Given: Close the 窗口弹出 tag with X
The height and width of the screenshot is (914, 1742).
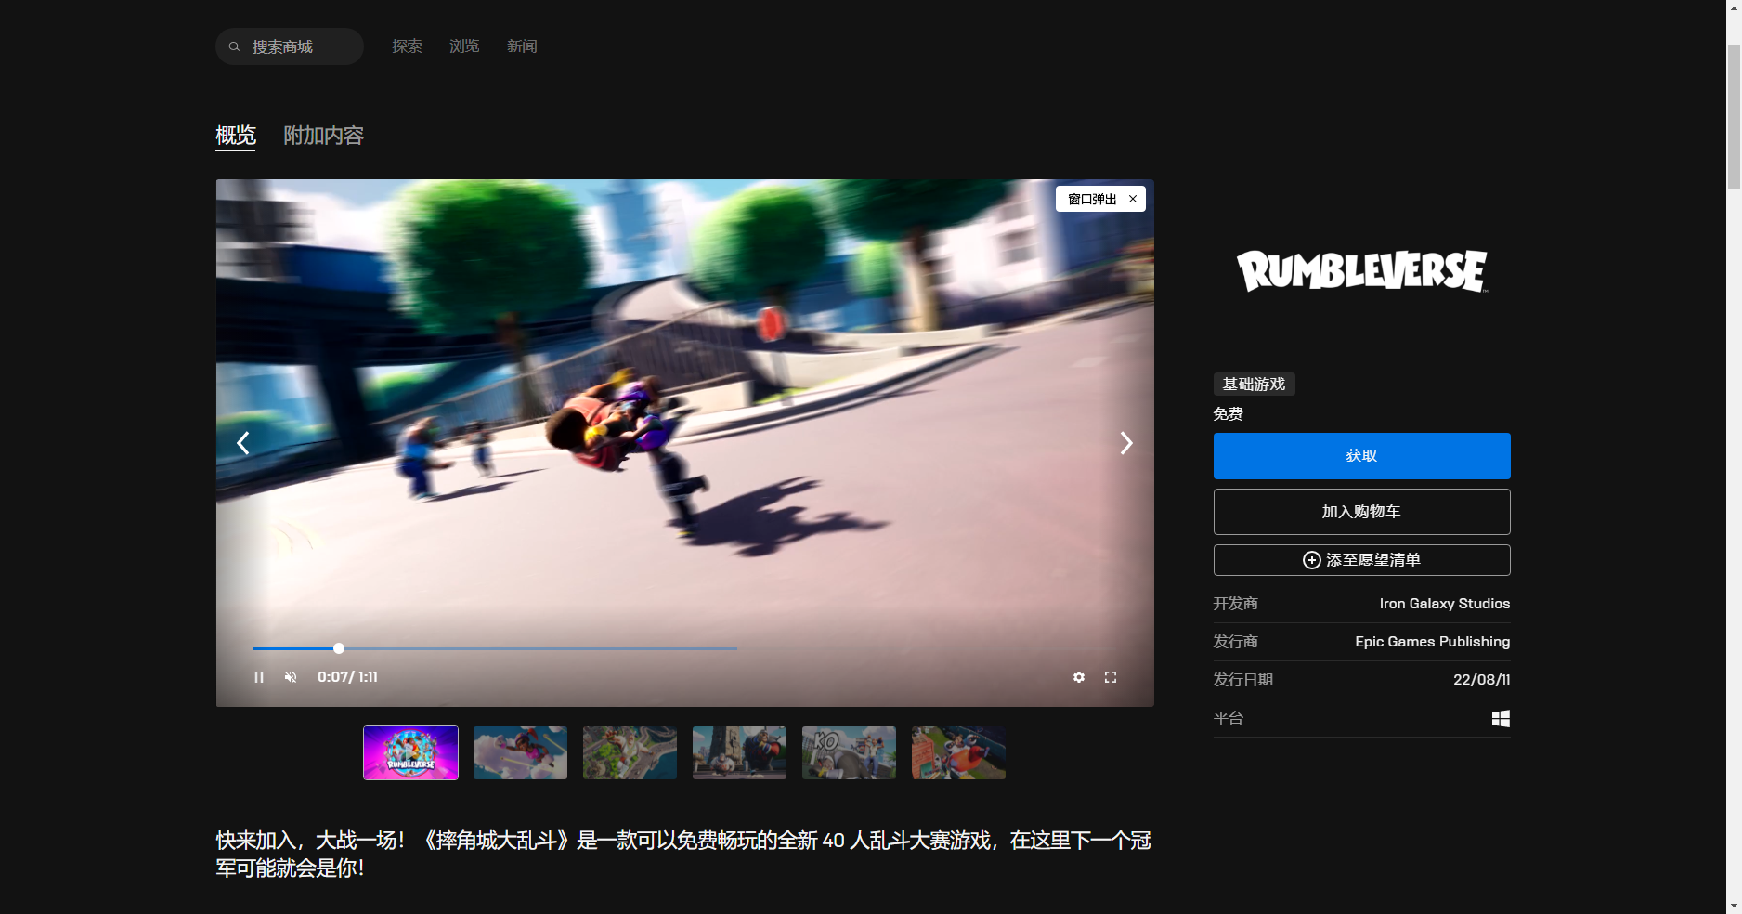Looking at the screenshot, I should pos(1133,199).
